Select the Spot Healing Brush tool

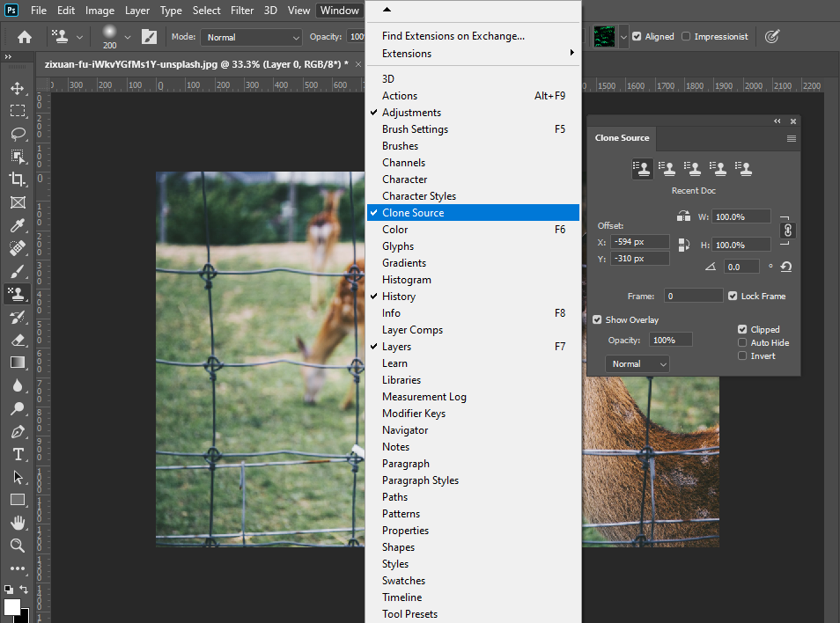click(18, 248)
